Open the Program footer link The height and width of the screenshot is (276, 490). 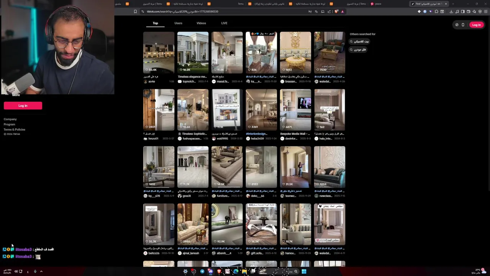[x=10, y=124]
